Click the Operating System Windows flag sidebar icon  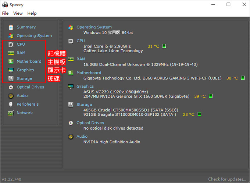pyautogui.click(x=11, y=36)
